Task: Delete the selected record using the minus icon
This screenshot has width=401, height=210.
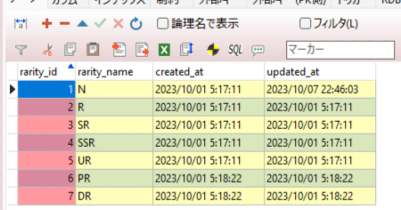Action: 64,23
